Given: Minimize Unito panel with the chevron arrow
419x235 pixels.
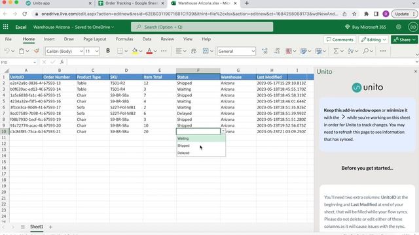Looking at the screenshot, I should (x=343, y=117).
